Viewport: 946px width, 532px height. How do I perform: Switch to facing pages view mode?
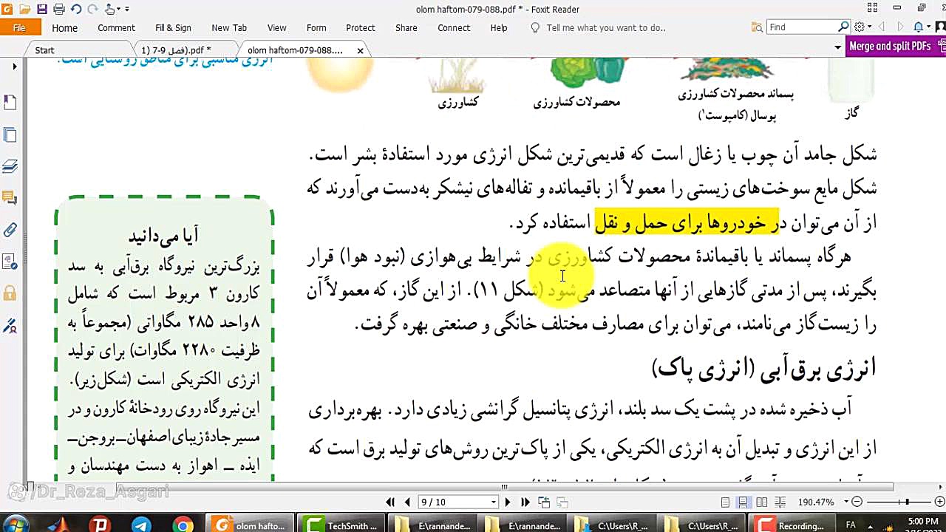(761, 502)
